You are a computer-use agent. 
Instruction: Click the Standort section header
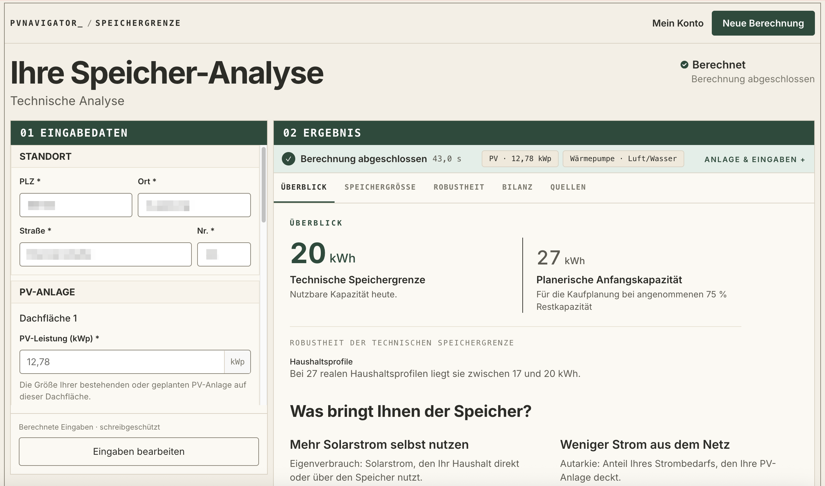[135, 156]
